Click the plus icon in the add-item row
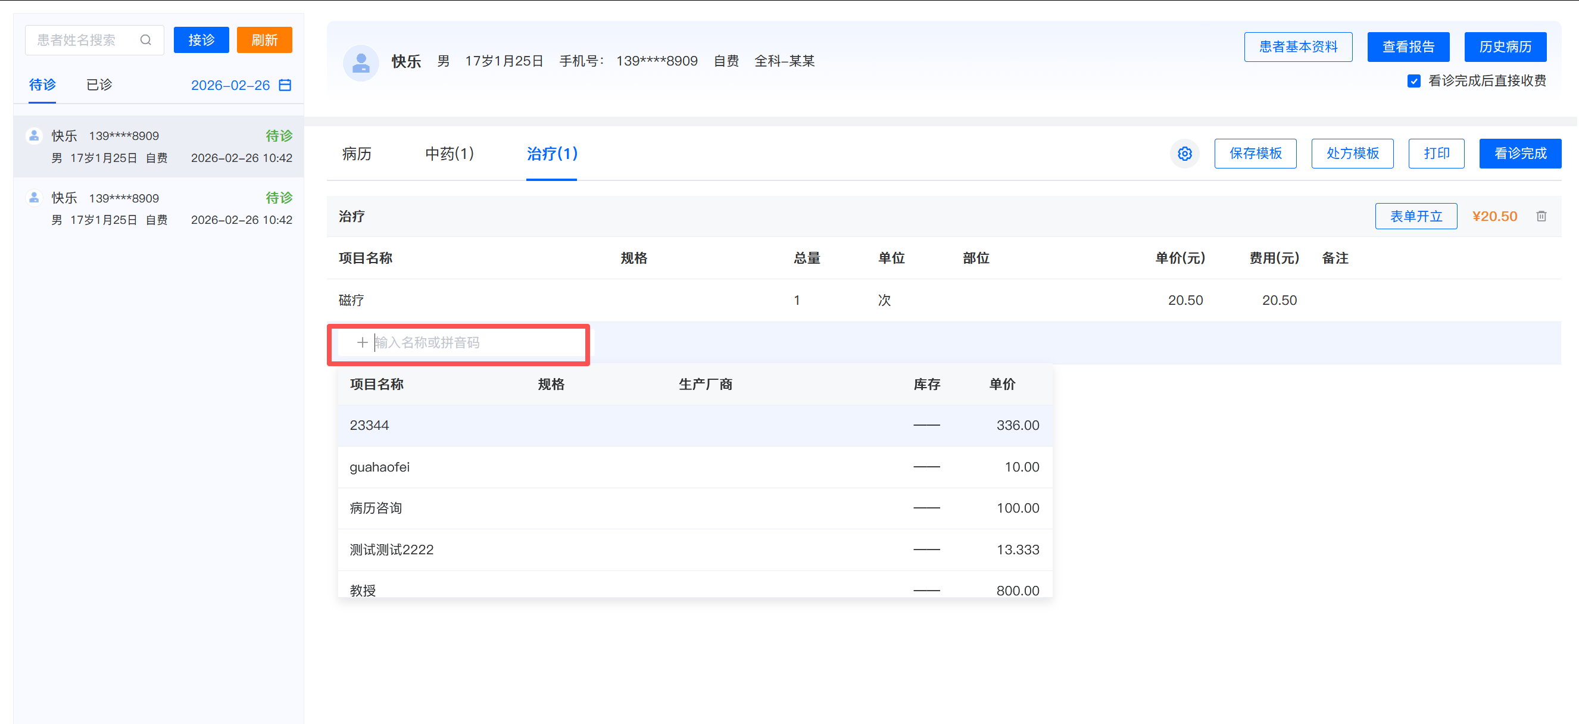This screenshot has height=724, width=1579. (361, 343)
